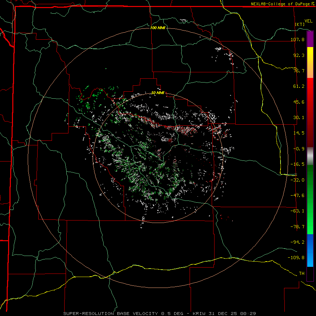Pick the gray near-zero segment of the color bar
This screenshot has height=316, width=316.
click(310, 156)
